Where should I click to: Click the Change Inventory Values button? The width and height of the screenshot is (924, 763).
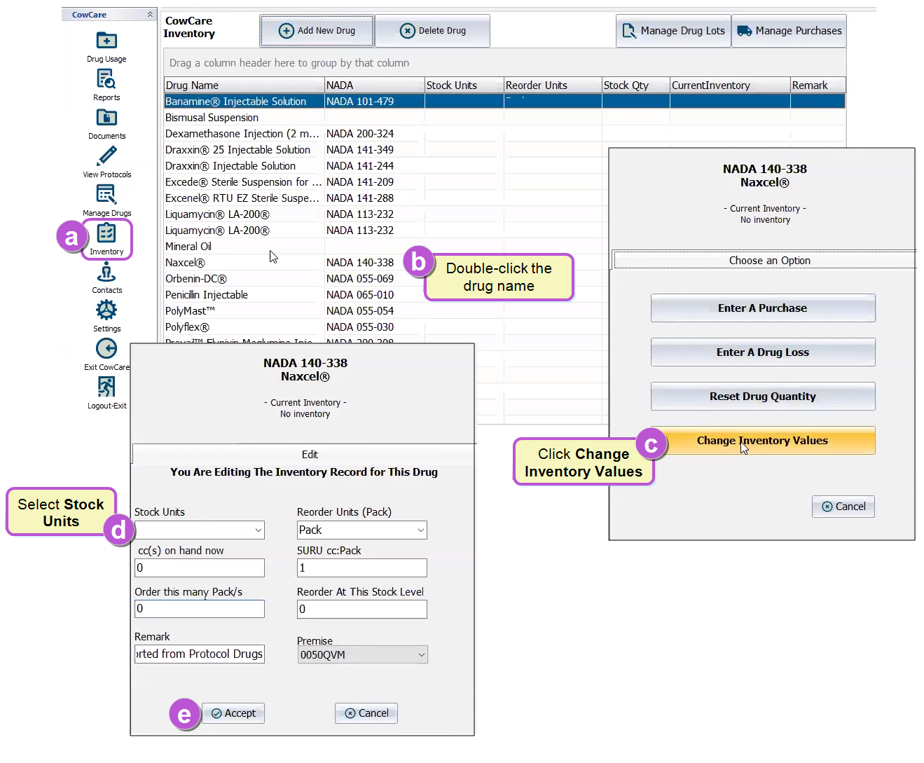pyautogui.click(x=763, y=441)
